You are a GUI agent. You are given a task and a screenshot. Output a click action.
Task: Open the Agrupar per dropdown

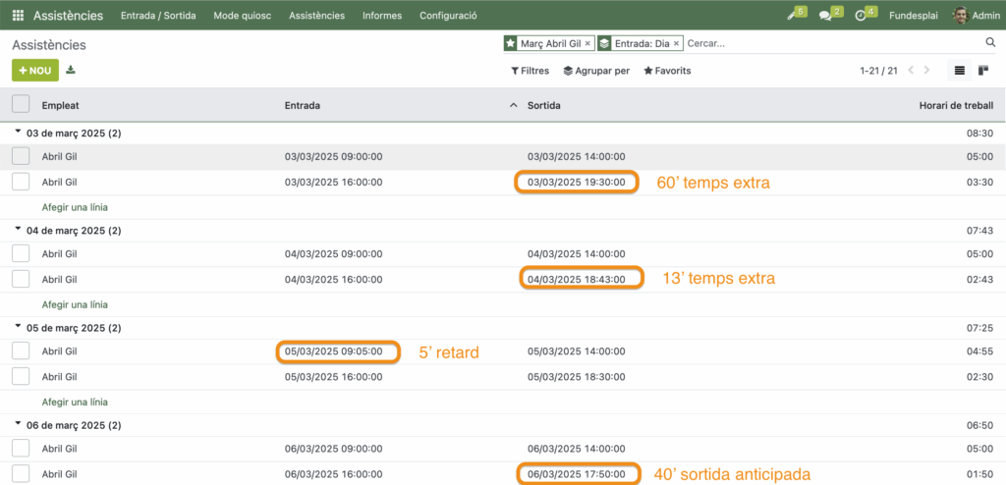point(596,71)
